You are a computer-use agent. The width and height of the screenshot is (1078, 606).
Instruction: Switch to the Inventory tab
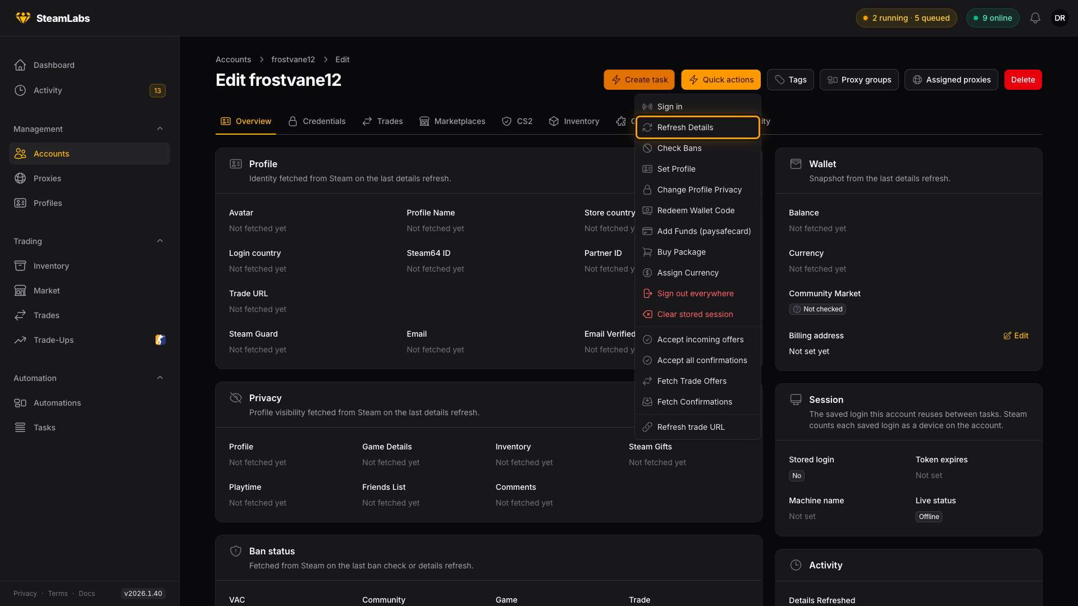tap(574, 121)
